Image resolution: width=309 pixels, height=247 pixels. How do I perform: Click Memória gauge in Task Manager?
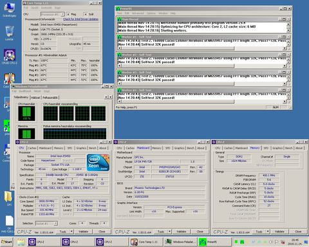[26, 134]
